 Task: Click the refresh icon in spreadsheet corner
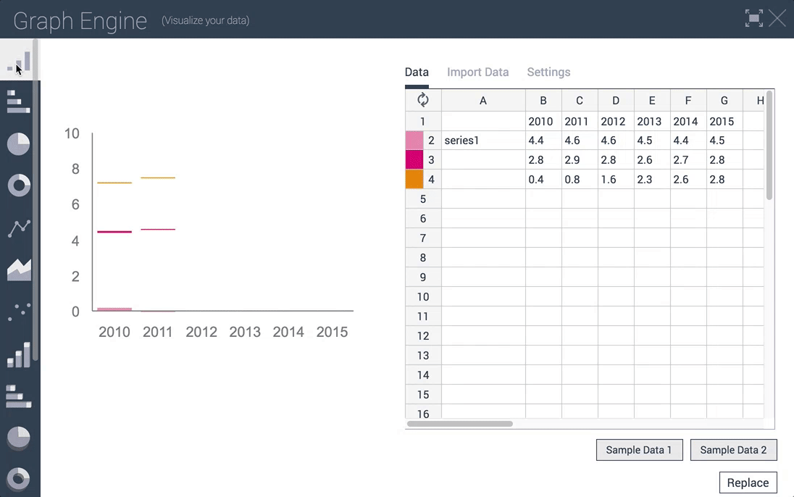tap(423, 100)
